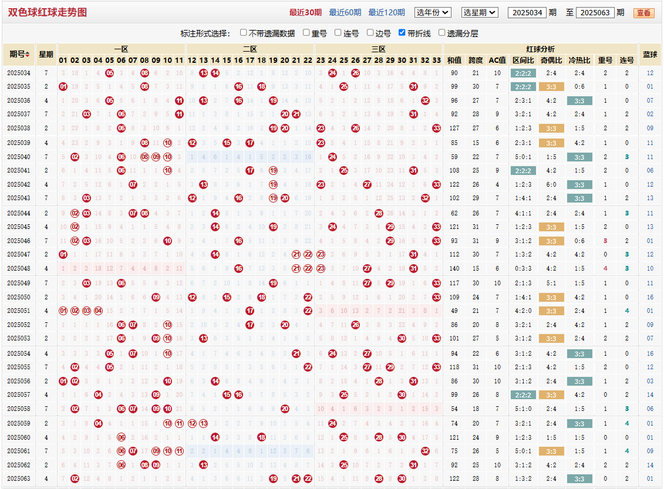Click the 查看 button
Screen dimensions: 664x489
point(643,13)
